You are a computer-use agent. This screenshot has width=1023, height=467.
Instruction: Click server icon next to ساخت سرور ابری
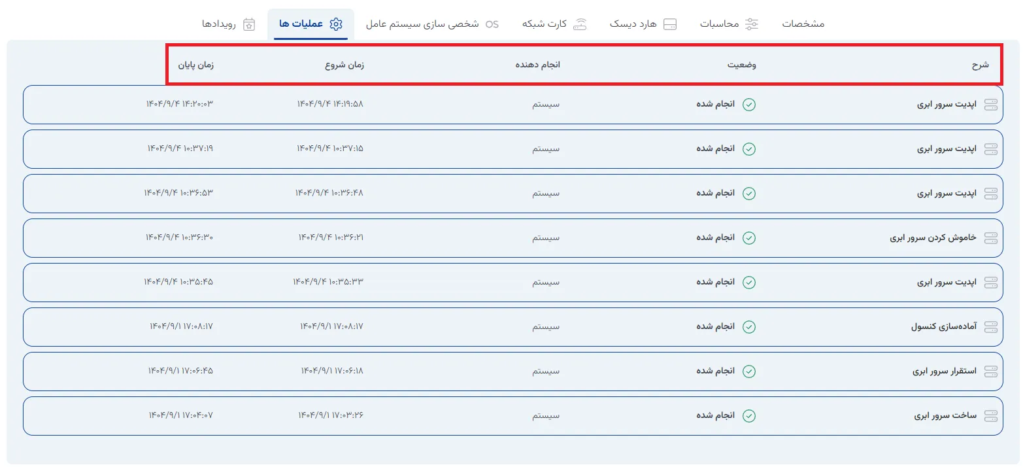(991, 416)
